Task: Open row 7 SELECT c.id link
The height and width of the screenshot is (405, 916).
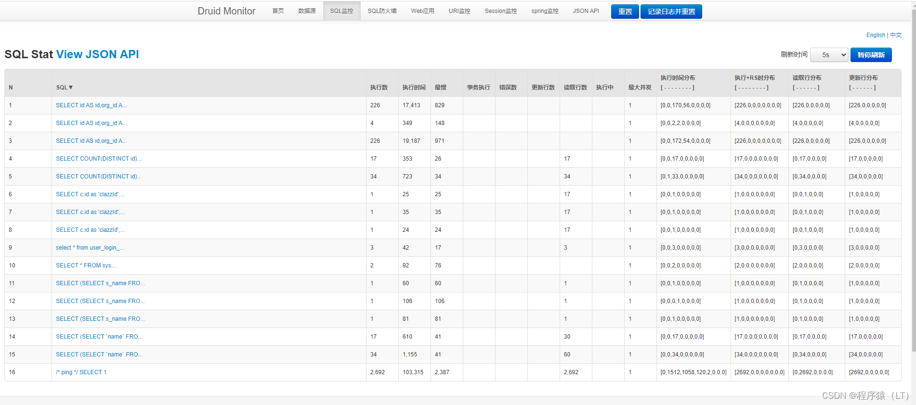Action: point(90,212)
